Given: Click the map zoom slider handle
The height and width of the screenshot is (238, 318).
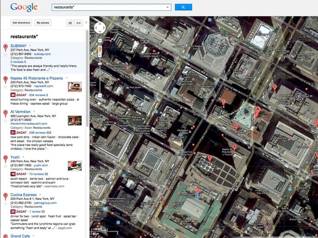Looking at the screenshot, I should click(100, 64).
